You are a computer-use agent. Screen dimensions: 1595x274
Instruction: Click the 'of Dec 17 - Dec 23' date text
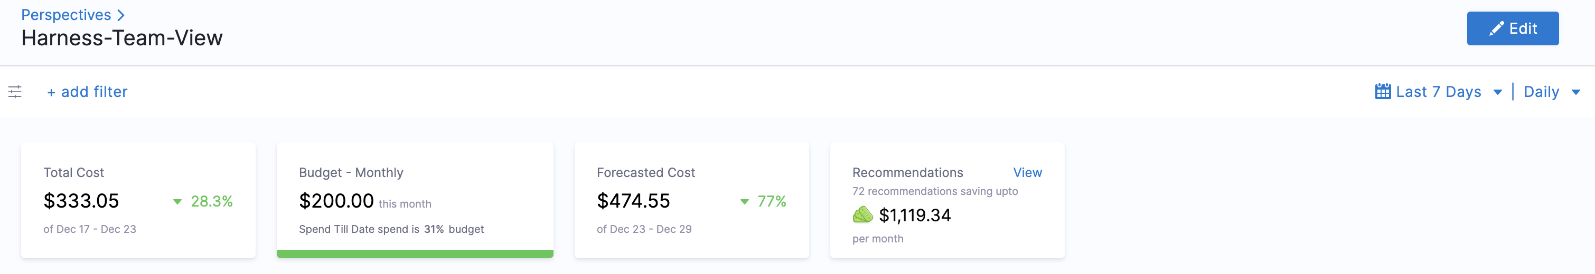90,229
